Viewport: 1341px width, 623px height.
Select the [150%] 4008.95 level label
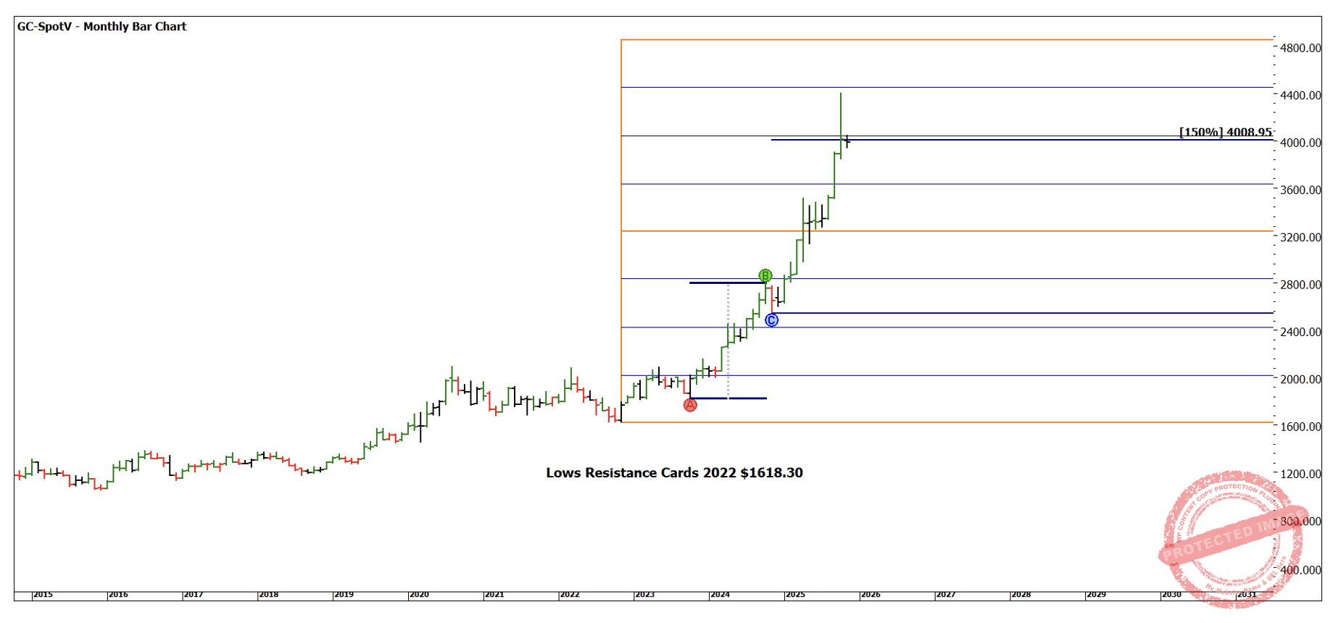tap(1225, 132)
